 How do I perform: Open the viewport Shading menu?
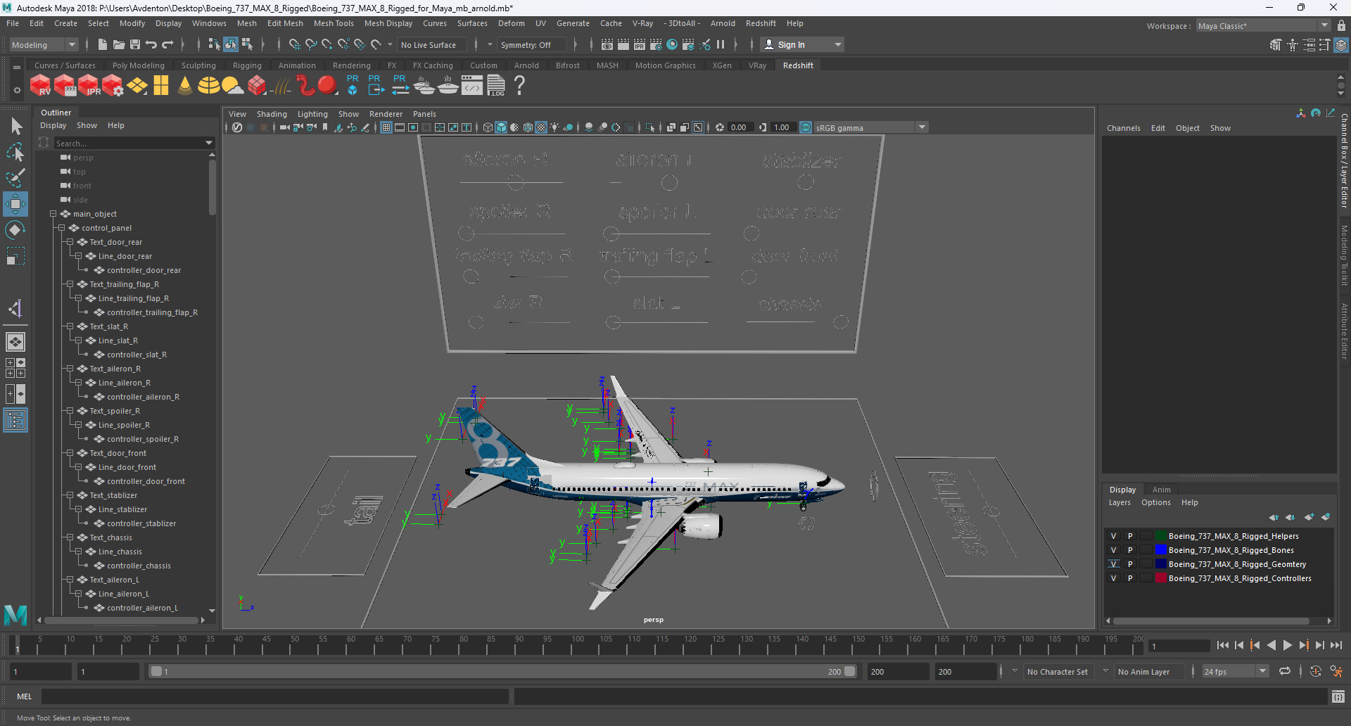272,114
